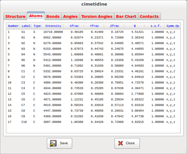
Task: Click row number 10 cell
Action: click(x=9, y=82)
